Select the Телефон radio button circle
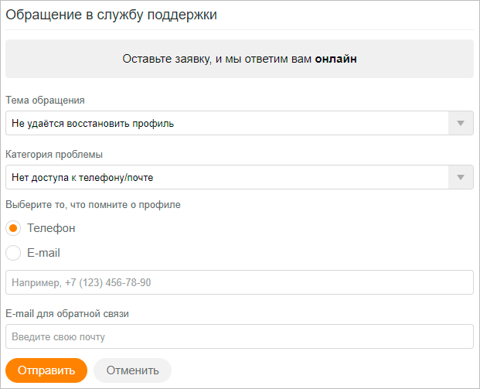The height and width of the screenshot is (389, 480). coord(13,228)
